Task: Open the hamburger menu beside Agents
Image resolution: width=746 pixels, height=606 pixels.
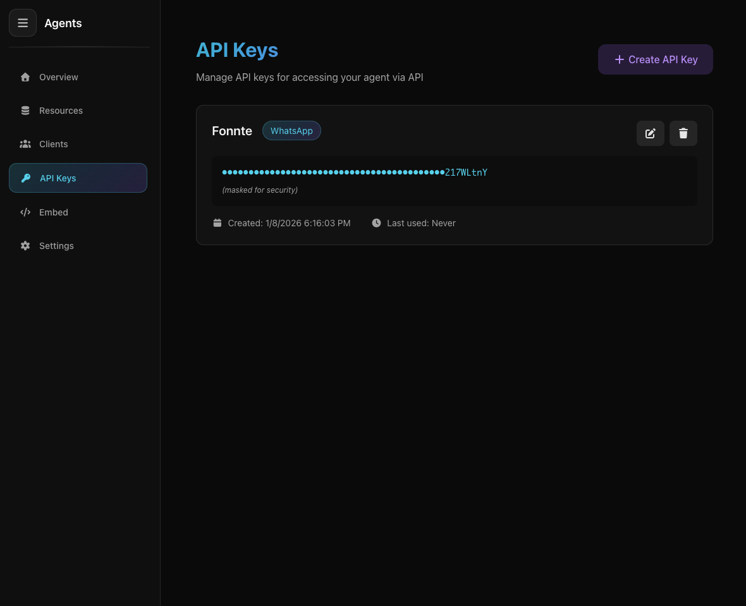Action: 23,23
